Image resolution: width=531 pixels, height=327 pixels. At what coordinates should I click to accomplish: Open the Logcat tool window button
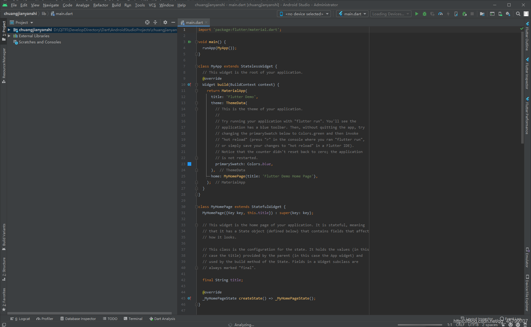point(20,319)
